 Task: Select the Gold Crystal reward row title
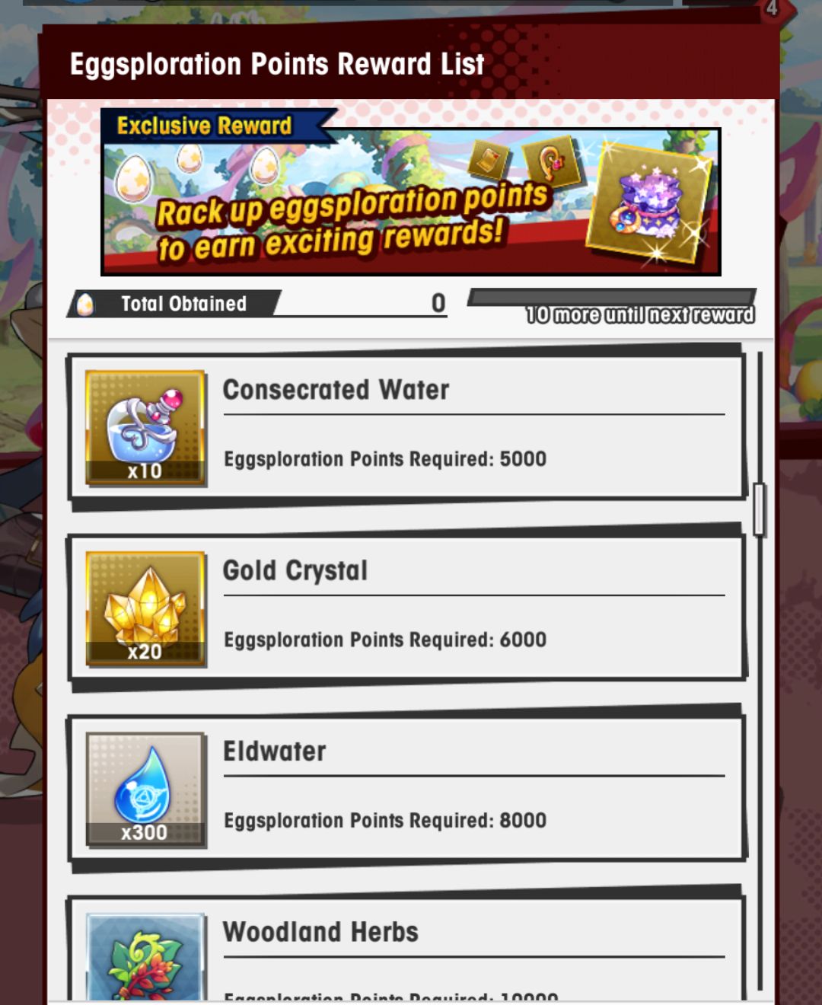[x=295, y=571]
